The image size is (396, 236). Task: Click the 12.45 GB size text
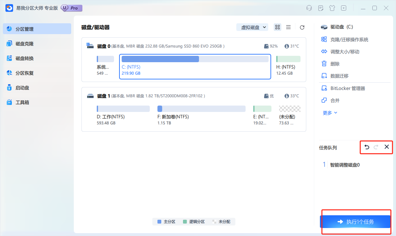[285, 73]
